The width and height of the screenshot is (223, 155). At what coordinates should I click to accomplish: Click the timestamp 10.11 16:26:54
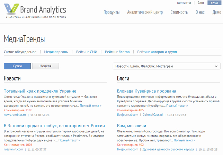[177, 115]
